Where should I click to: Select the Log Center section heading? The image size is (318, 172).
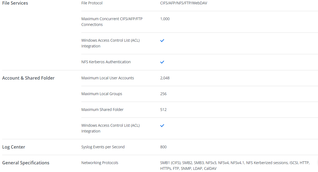click(x=14, y=147)
